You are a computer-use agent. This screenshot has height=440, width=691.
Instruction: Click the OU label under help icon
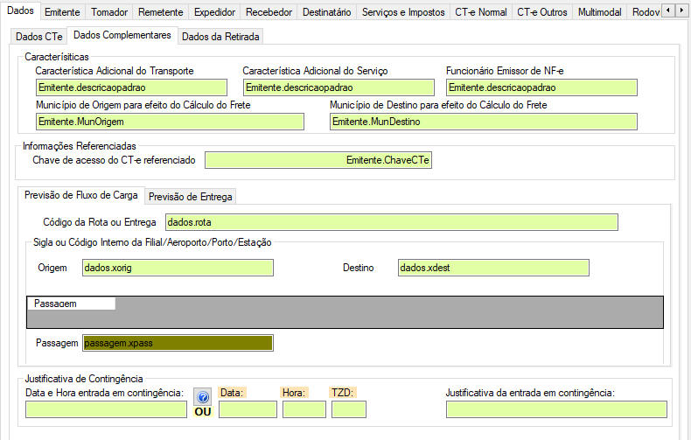(x=203, y=412)
